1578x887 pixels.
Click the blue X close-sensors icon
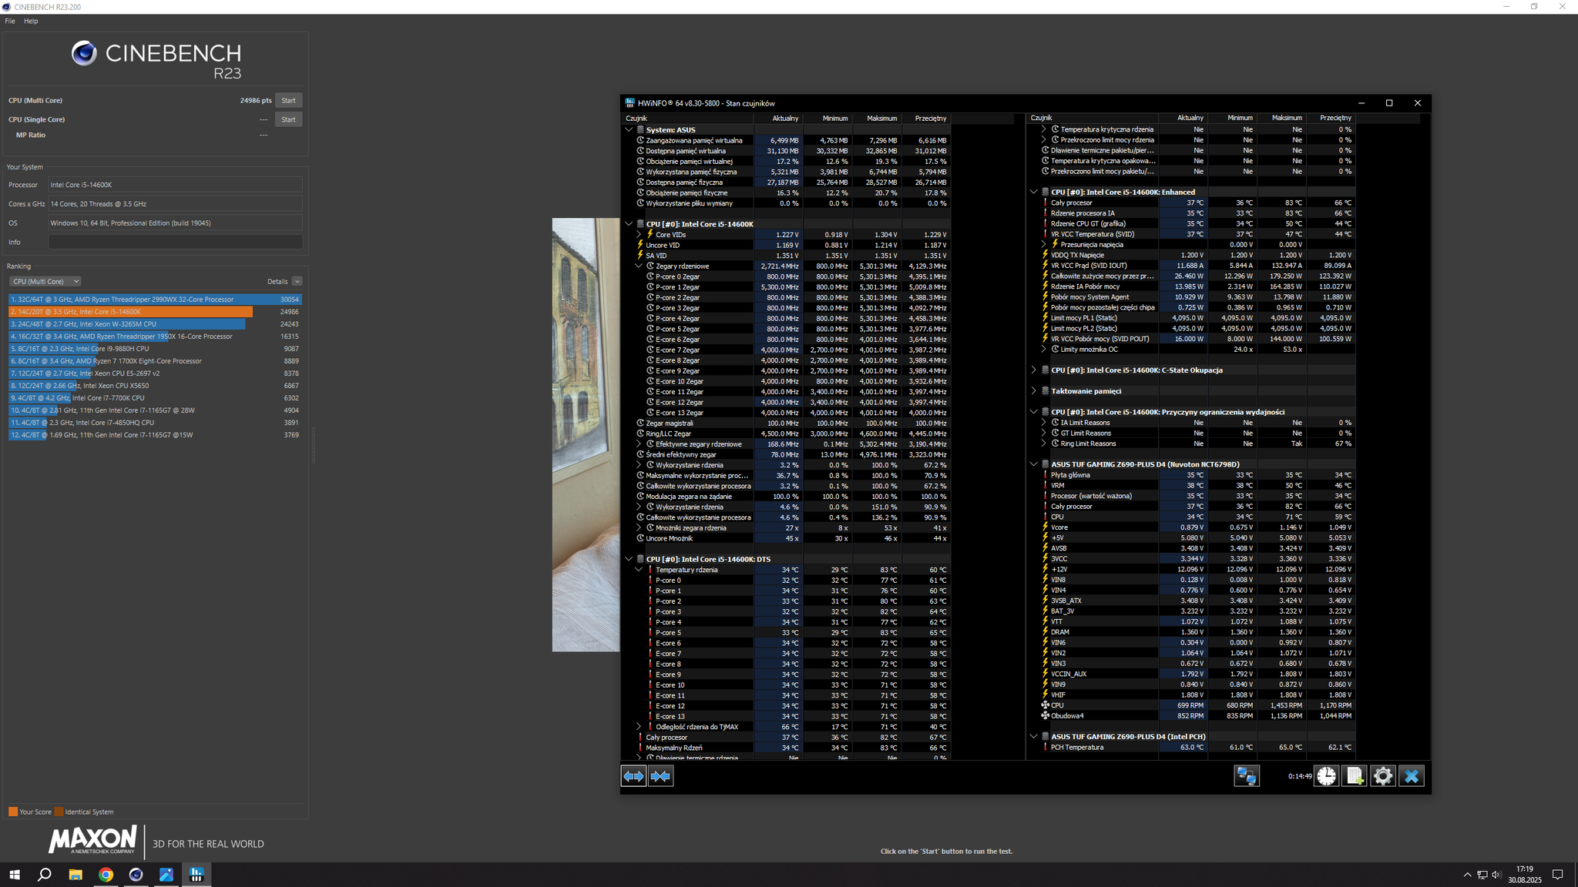[x=1411, y=776]
